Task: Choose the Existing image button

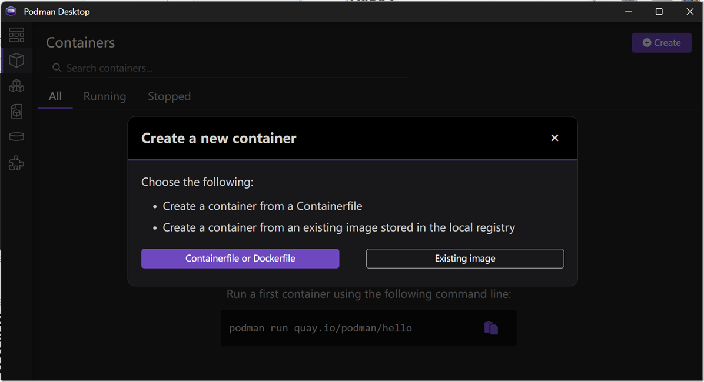Action: (464, 259)
